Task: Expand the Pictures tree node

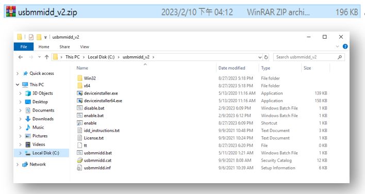Action: coord(21,136)
